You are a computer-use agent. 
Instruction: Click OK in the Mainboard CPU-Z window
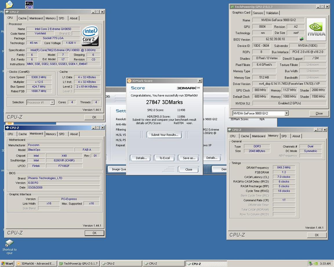tap(94, 233)
